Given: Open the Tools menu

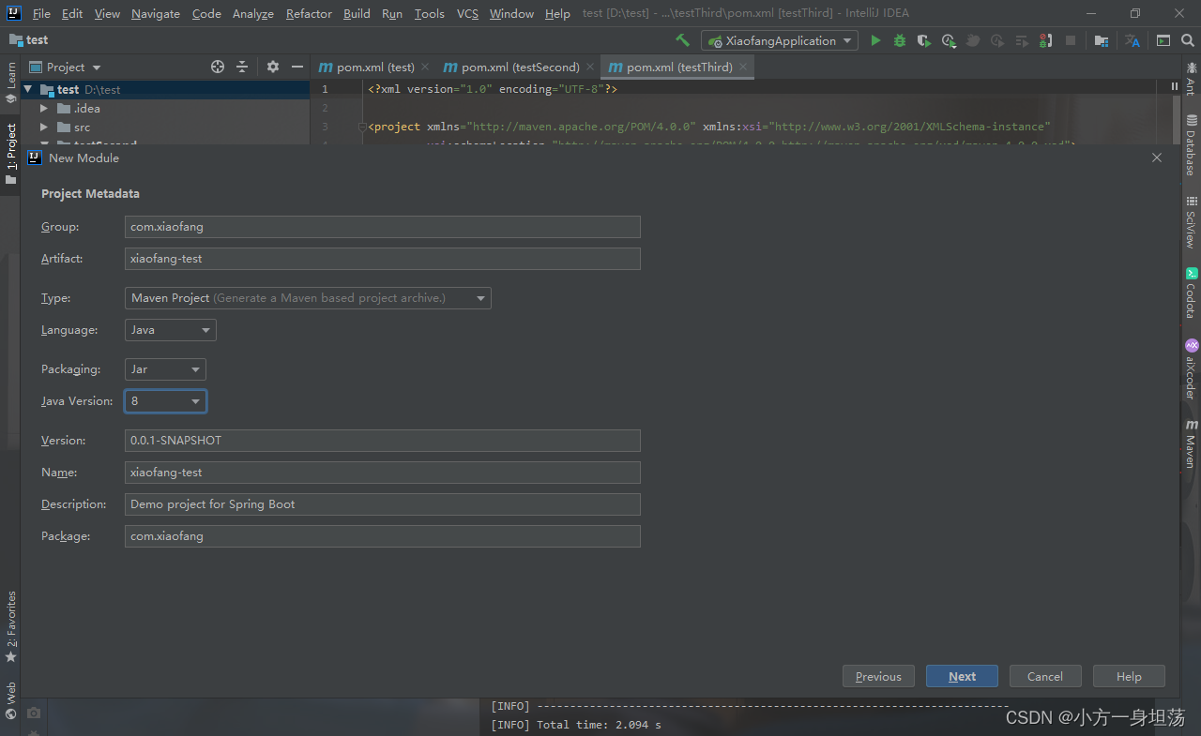Looking at the screenshot, I should pos(430,13).
